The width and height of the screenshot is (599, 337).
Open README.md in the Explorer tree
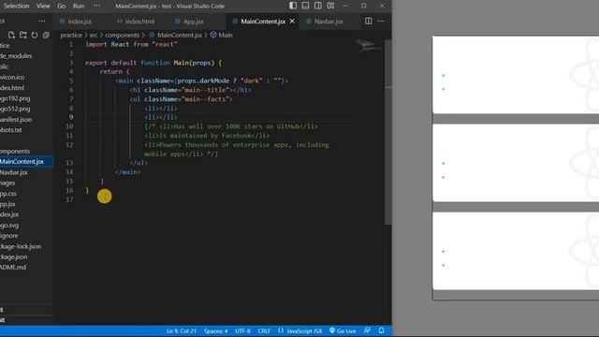pos(26,267)
